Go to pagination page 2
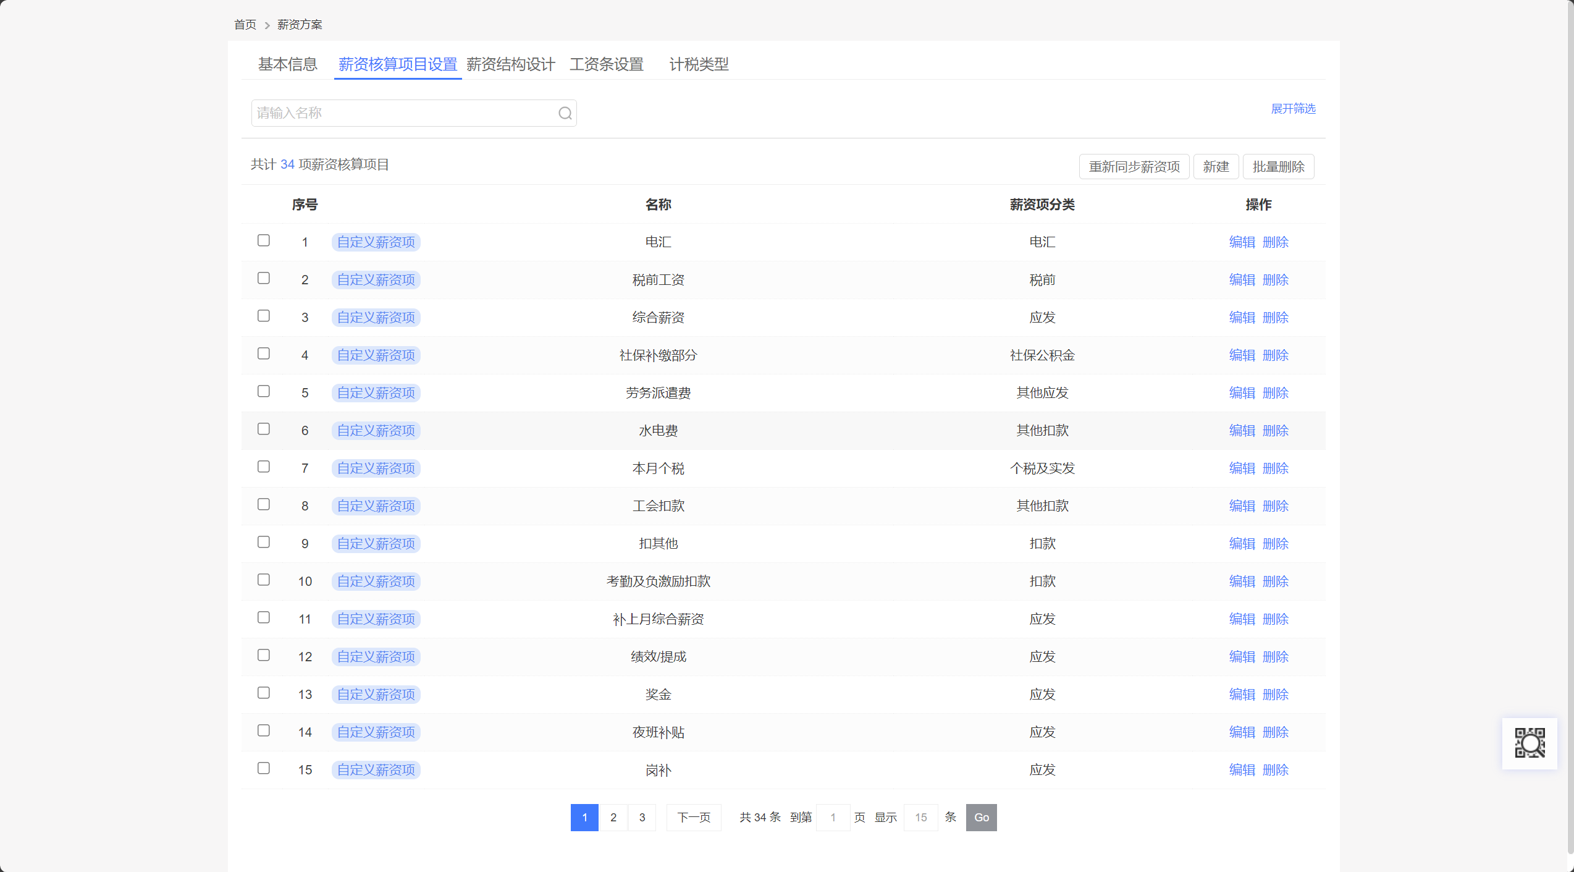The width and height of the screenshot is (1574, 872). (613, 818)
